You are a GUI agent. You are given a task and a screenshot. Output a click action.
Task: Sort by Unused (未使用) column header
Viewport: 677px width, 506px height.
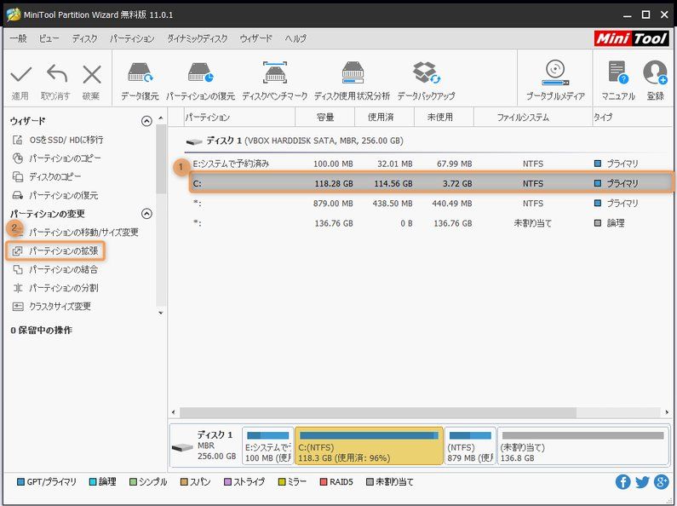(444, 117)
